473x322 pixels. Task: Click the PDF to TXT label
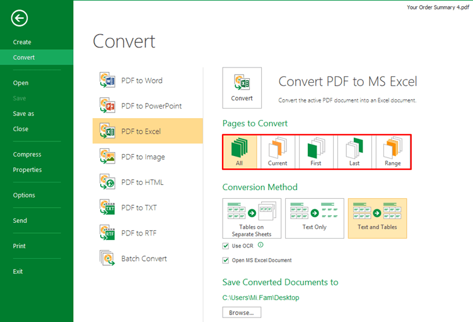coord(139,208)
